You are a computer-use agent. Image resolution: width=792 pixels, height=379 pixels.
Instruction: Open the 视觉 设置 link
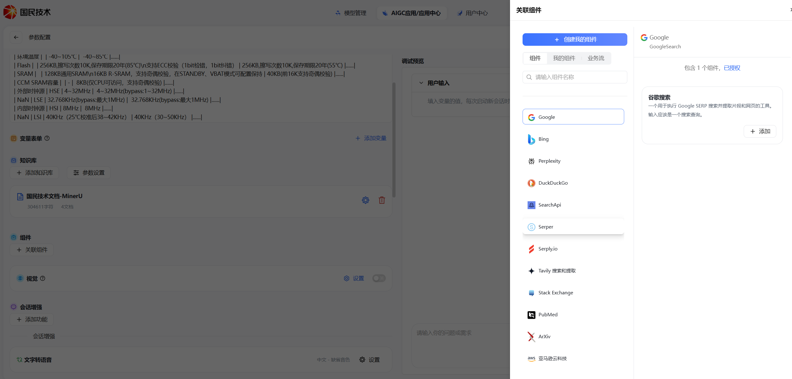coord(354,278)
